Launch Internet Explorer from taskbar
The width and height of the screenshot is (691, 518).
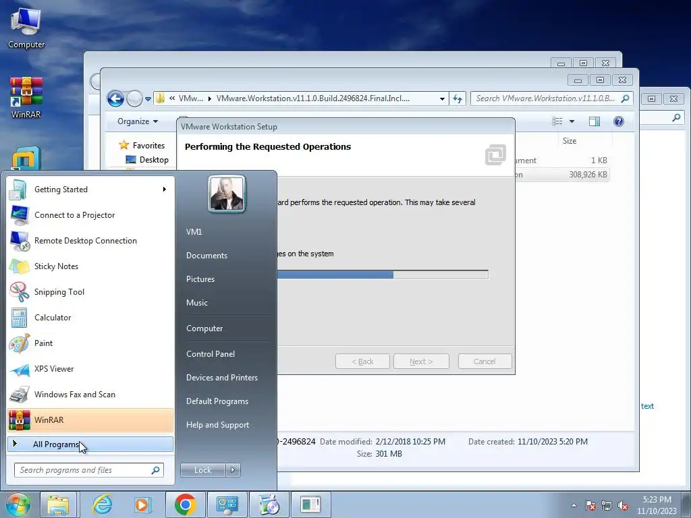coord(103,505)
